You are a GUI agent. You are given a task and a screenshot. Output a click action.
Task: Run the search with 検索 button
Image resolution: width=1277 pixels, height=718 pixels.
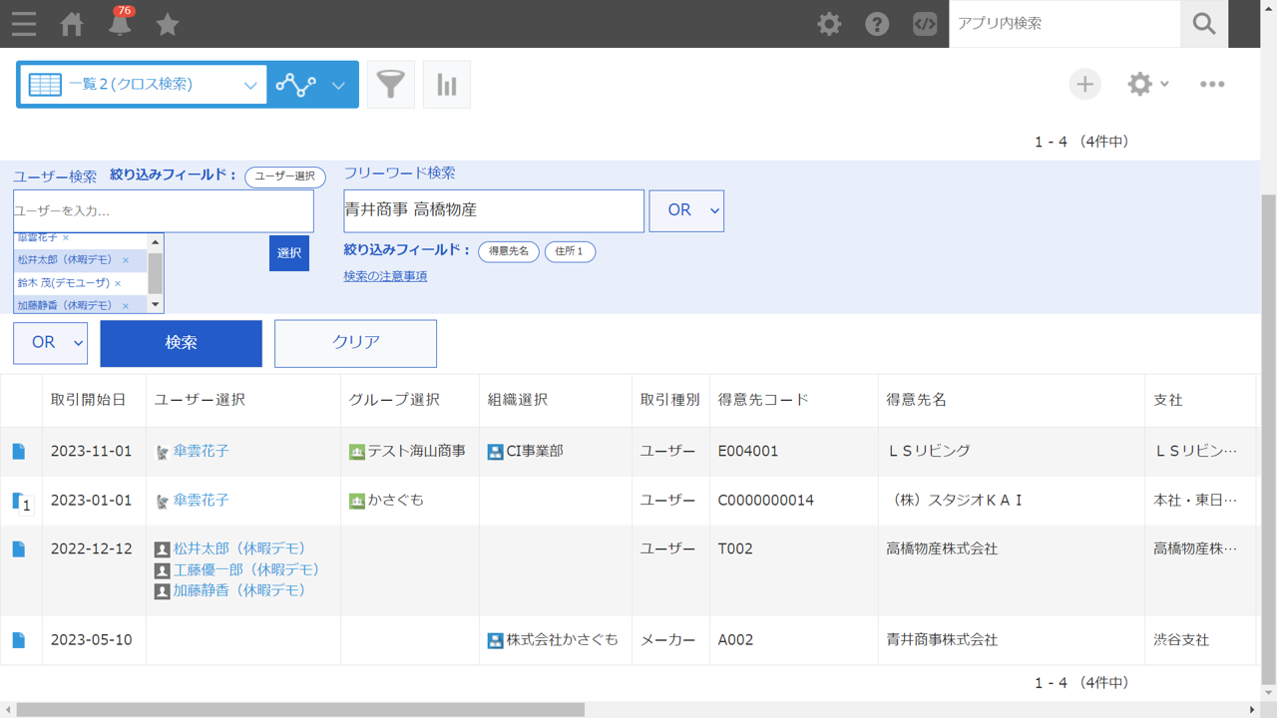pos(181,343)
